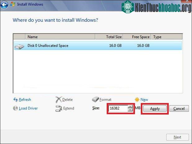
Task: Click the Next button
Action: pyautogui.click(x=177, y=137)
